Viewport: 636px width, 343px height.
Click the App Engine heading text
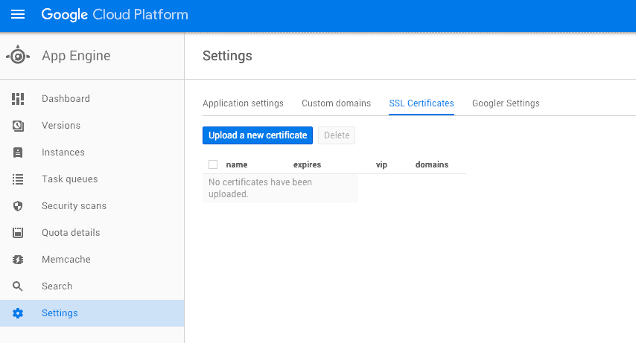[x=76, y=56]
